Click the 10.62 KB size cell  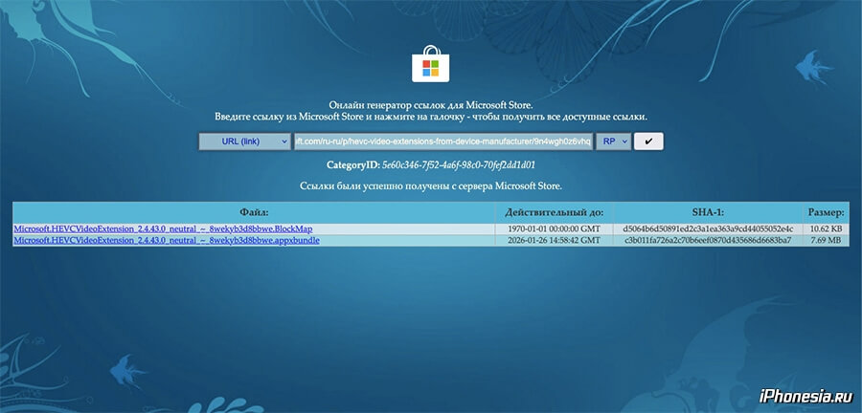tap(825, 229)
